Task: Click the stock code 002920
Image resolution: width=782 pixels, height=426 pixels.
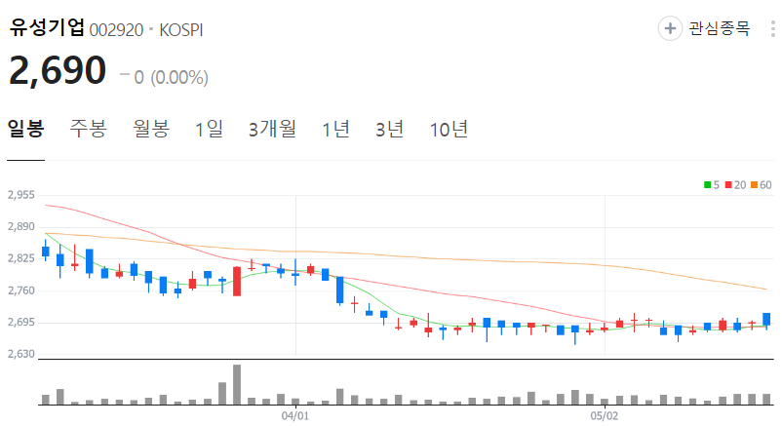Action: click(x=116, y=30)
